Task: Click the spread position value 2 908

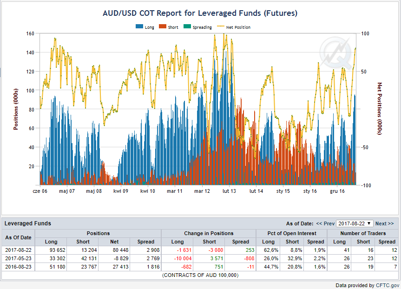Action: pyautogui.click(x=153, y=250)
